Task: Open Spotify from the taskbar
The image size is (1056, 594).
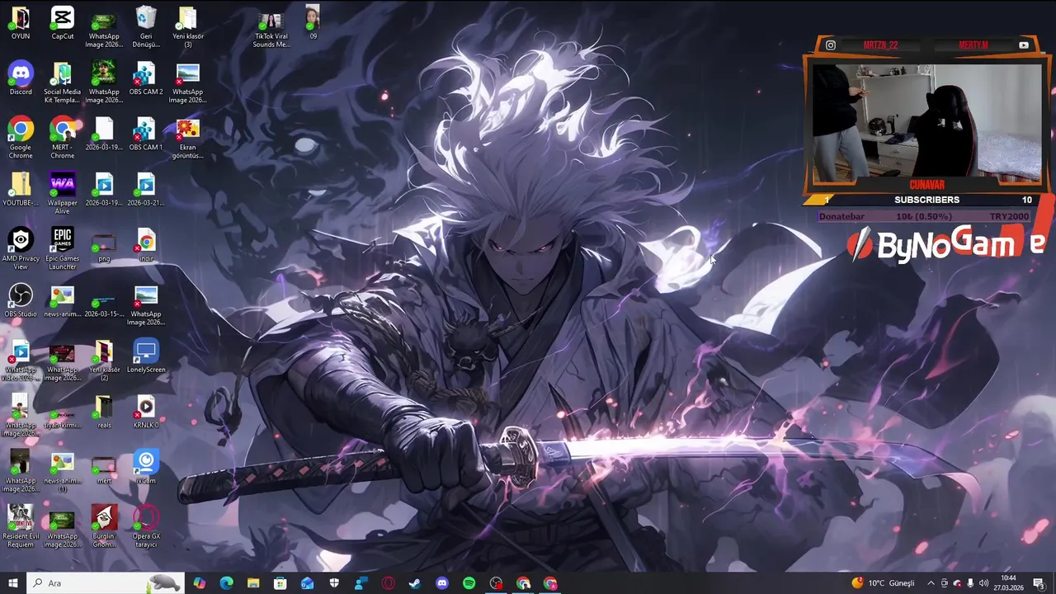Action: point(469,583)
